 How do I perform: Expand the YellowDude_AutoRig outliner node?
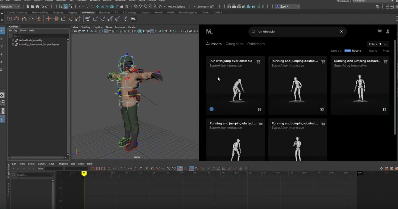(13, 40)
